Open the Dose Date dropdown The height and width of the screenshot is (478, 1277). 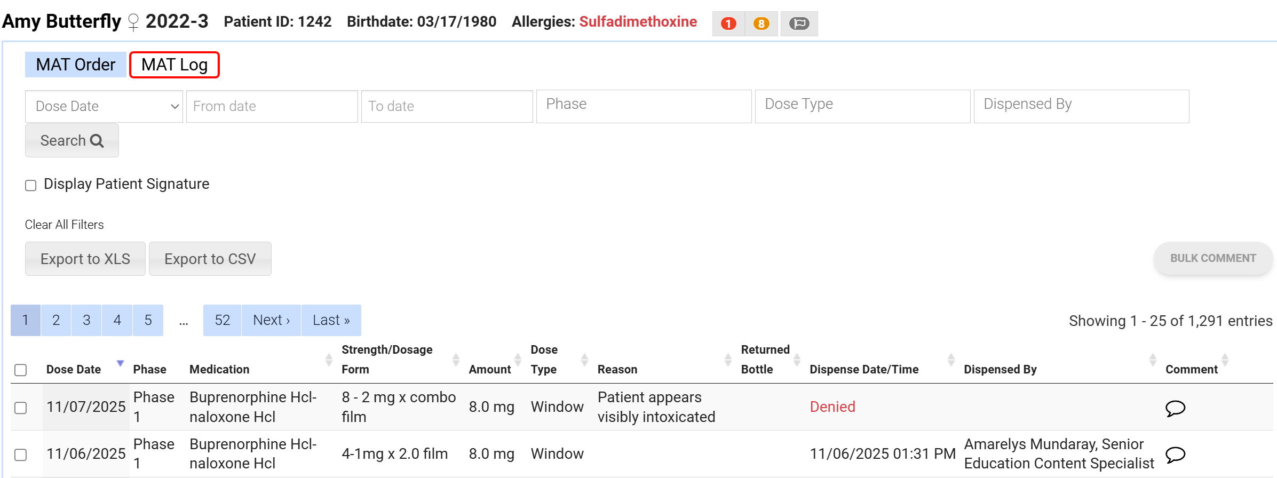(104, 106)
